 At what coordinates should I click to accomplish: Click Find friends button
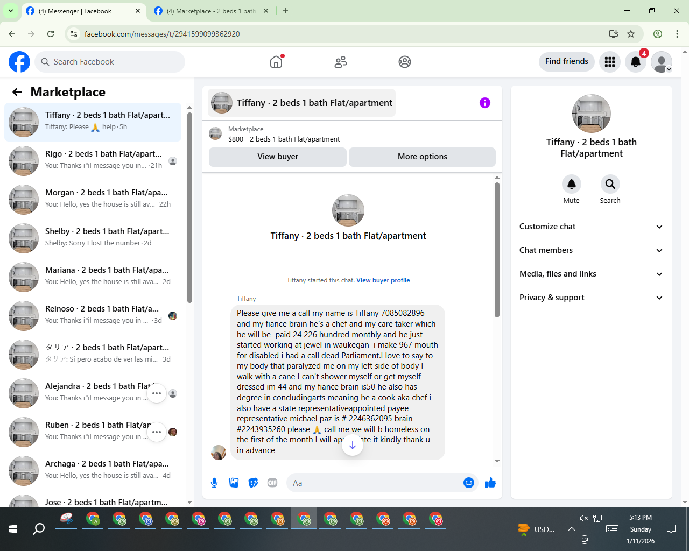(567, 61)
